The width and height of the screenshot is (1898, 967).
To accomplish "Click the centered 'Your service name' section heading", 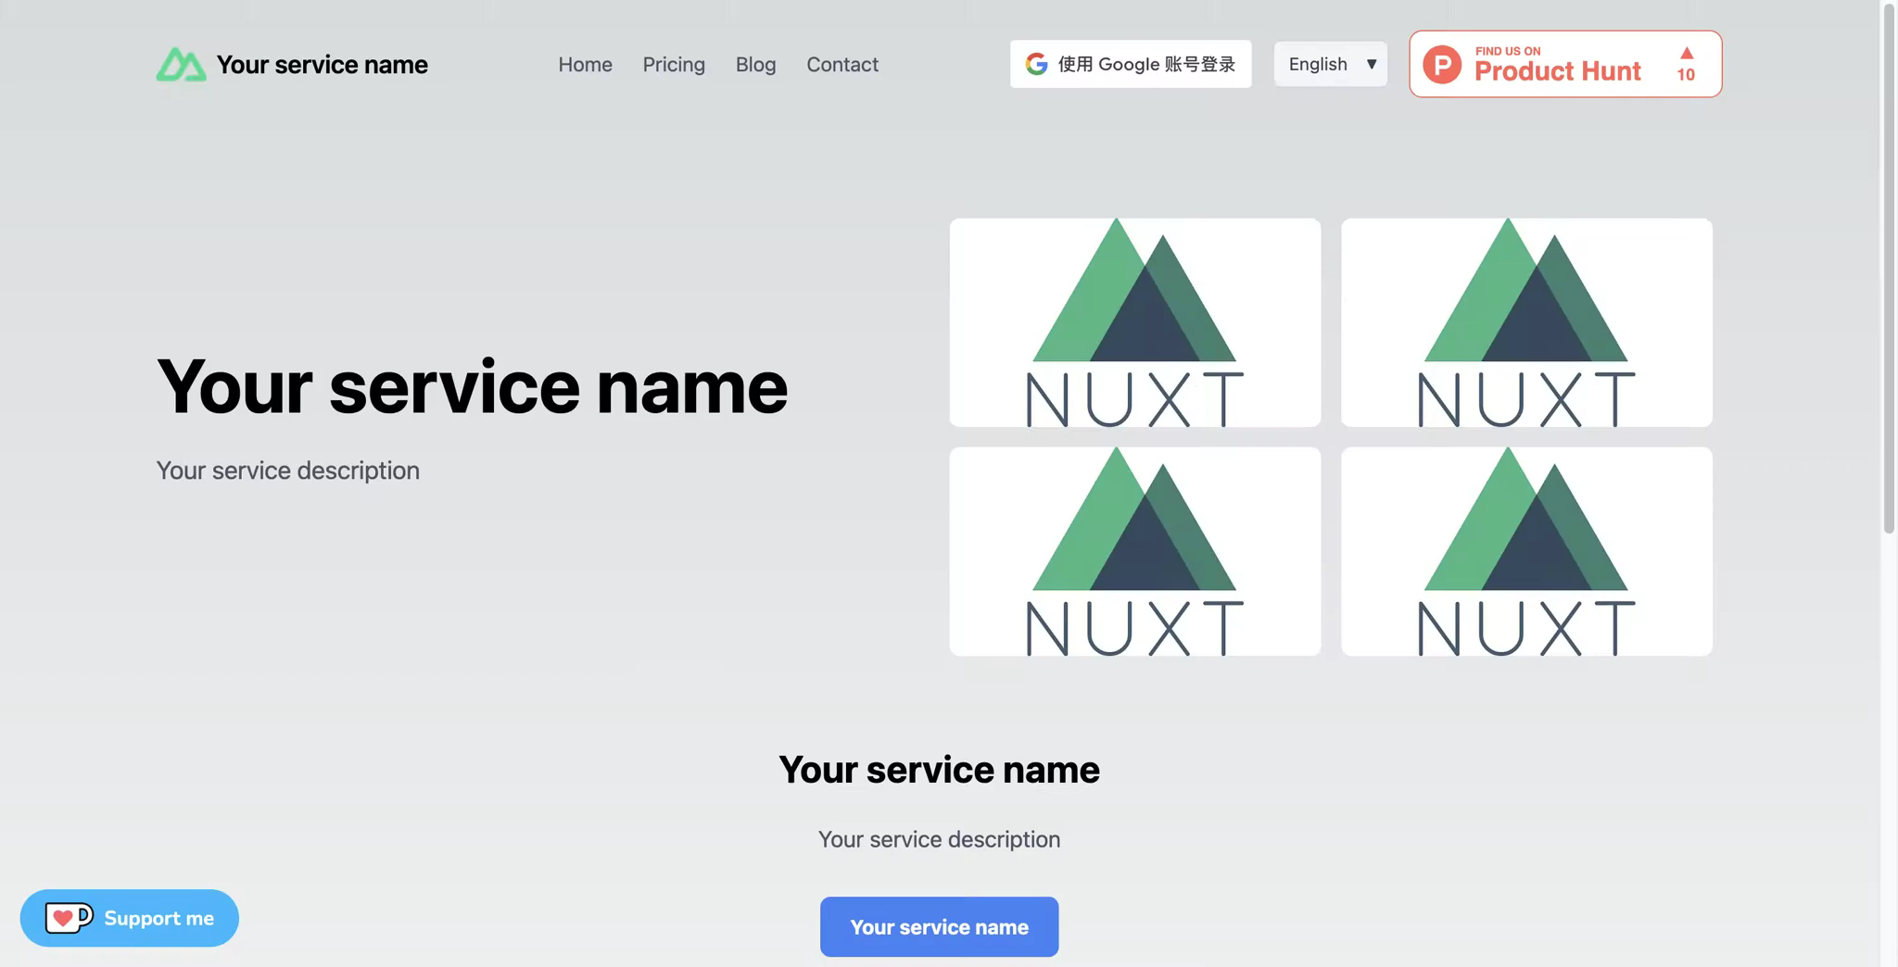I will (x=939, y=770).
